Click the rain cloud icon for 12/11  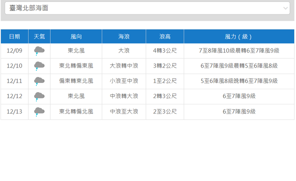click(x=39, y=81)
